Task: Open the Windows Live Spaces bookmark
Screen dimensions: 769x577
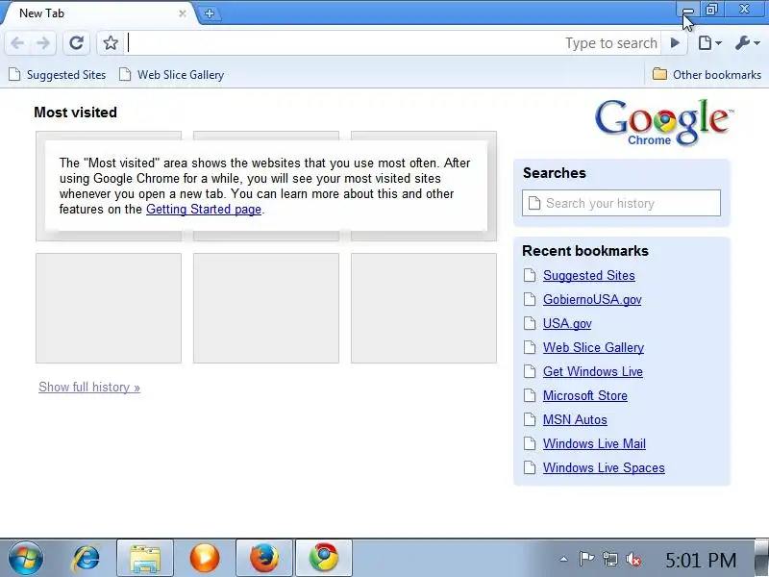Action: pos(604,467)
